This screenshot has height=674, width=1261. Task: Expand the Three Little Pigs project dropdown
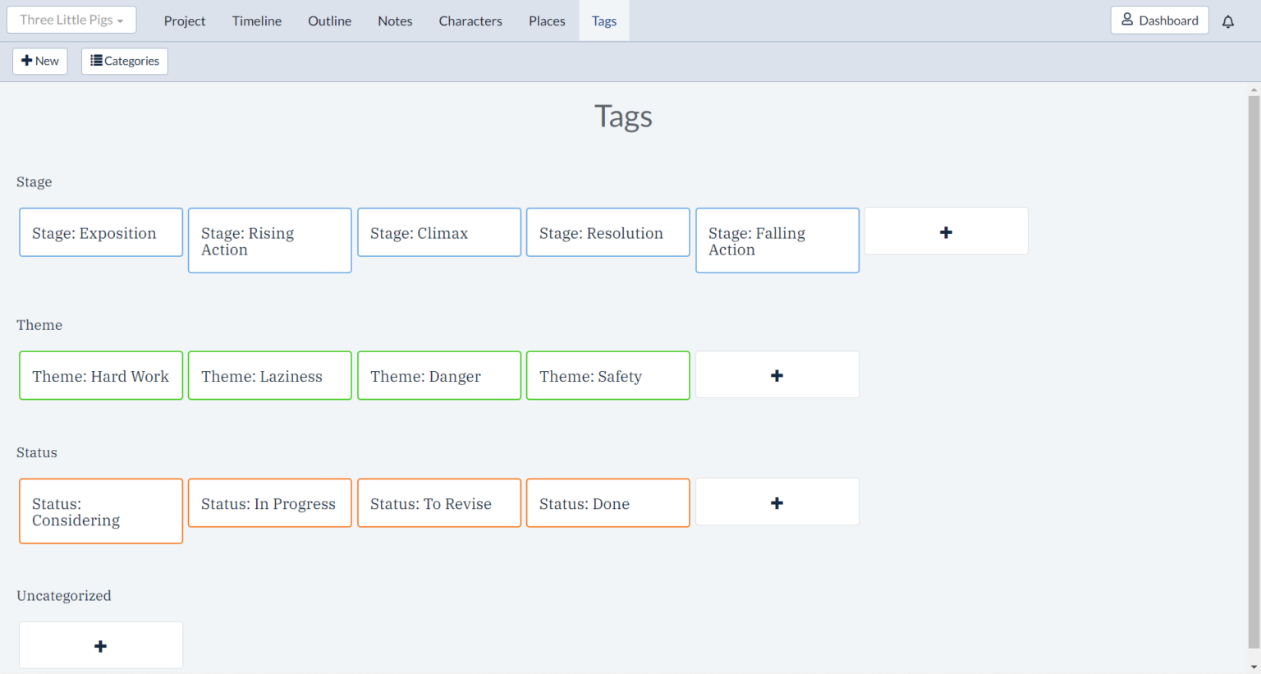coord(71,20)
